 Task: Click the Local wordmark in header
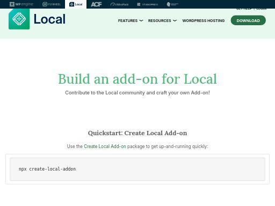click(x=49, y=19)
